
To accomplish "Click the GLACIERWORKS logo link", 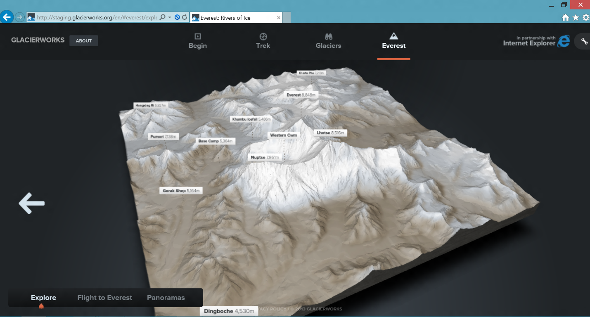I will (x=38, y=40).
